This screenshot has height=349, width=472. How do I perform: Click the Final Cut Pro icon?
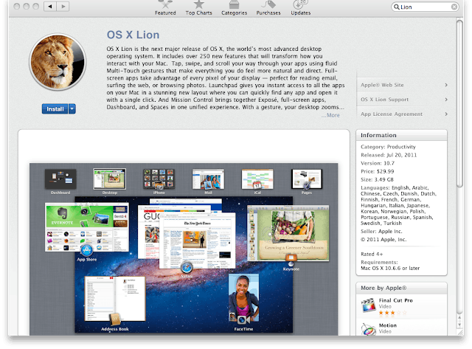coord(368,305)
